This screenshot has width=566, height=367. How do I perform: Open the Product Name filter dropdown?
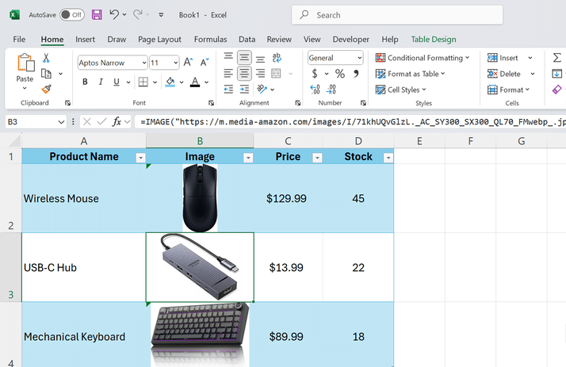[140, 158]
